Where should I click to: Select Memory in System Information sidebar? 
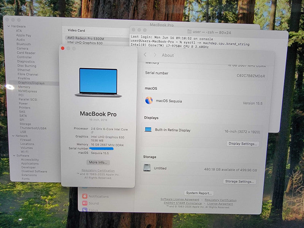(24, 87)
